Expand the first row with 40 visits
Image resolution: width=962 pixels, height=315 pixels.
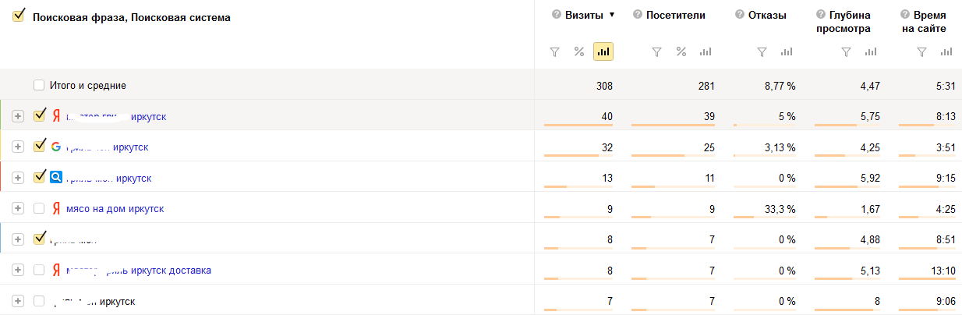(19, 116)
